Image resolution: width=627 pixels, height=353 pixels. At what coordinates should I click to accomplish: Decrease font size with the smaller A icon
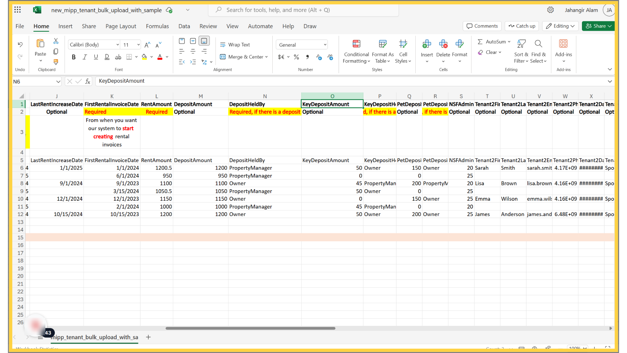[159, 44]
